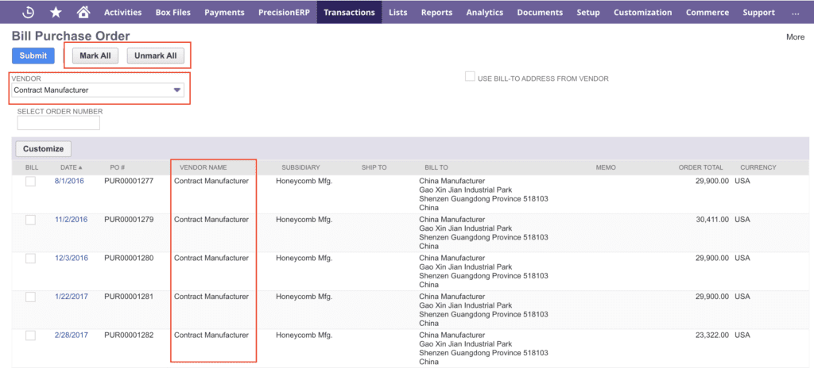The height and width of the screenshot is (368, 814).
Task: Click the shortcuts star icon
Action: tap(56, 12)
